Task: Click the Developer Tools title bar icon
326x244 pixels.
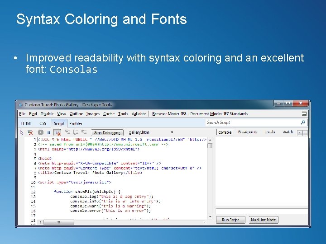Action: point(20,105)
